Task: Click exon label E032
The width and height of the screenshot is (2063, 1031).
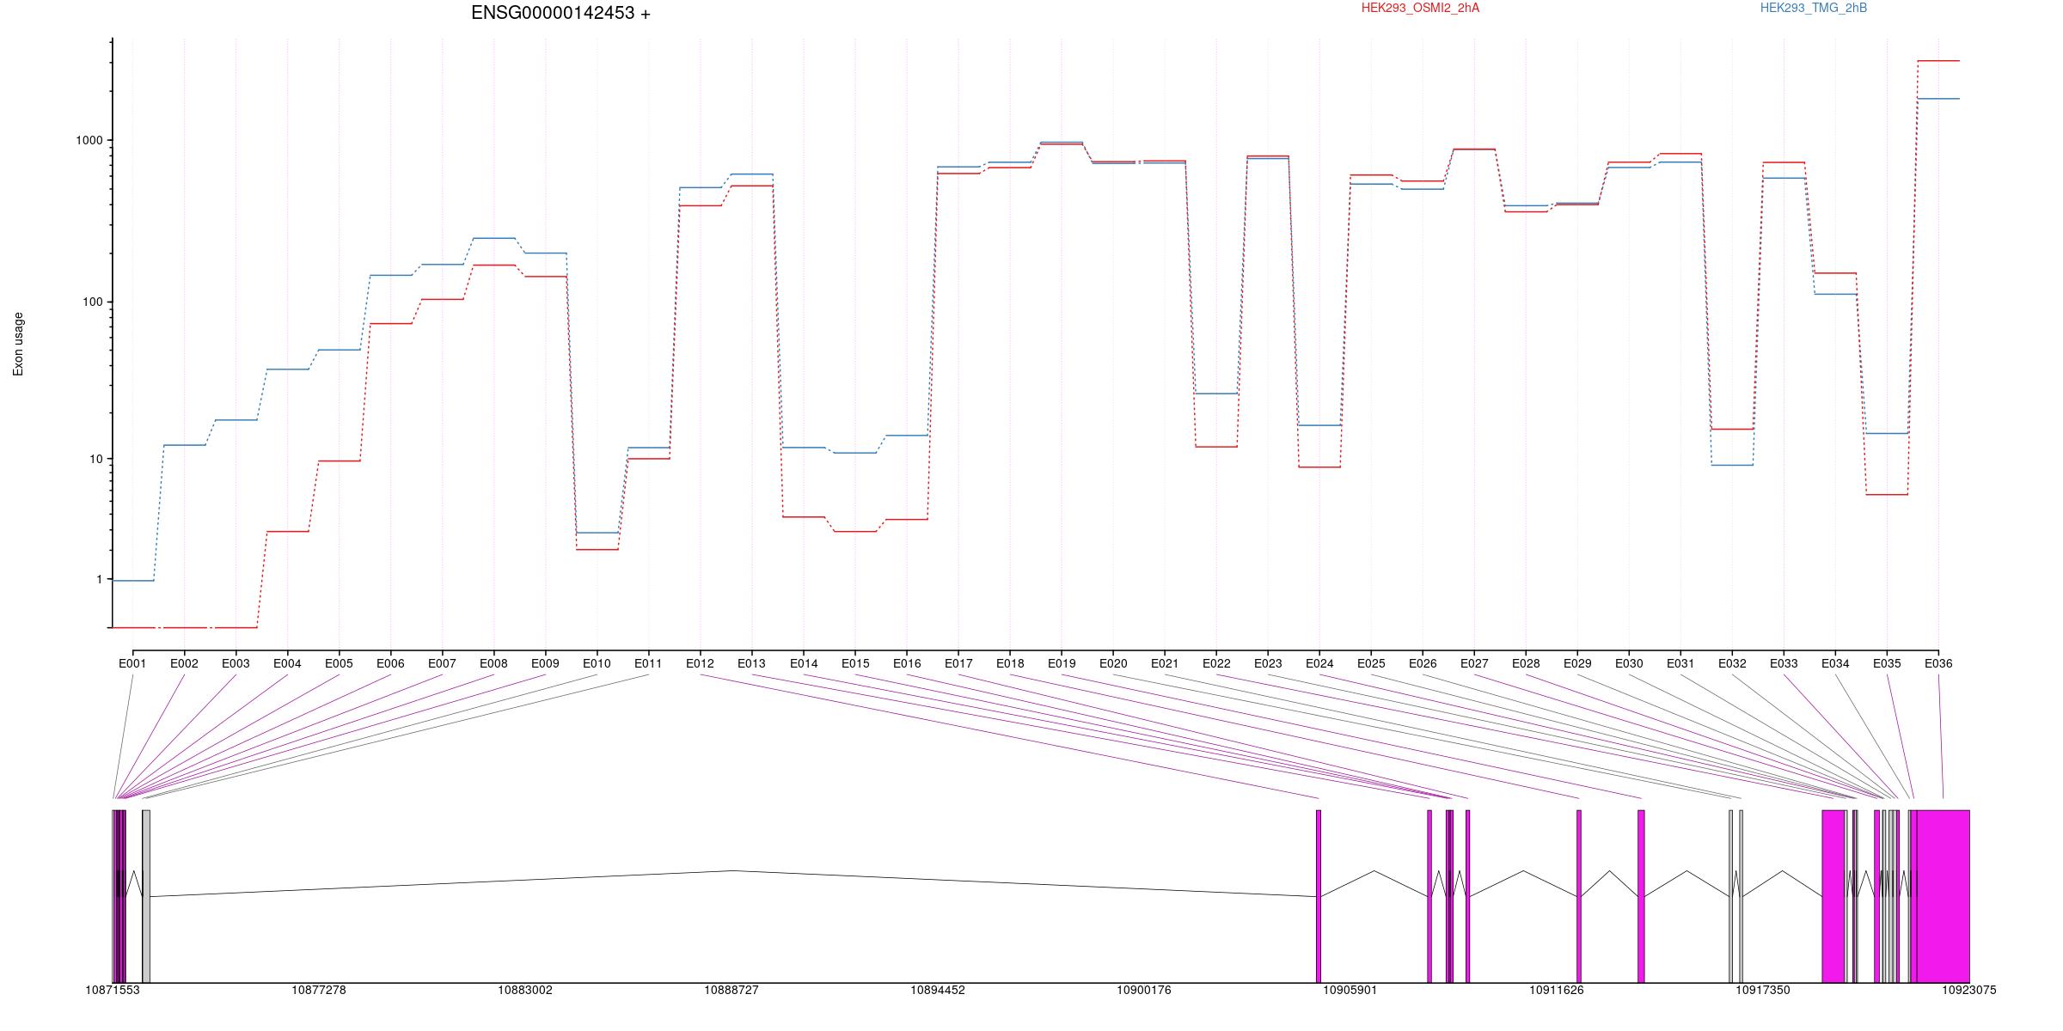Action: (x=1732, y=664)
